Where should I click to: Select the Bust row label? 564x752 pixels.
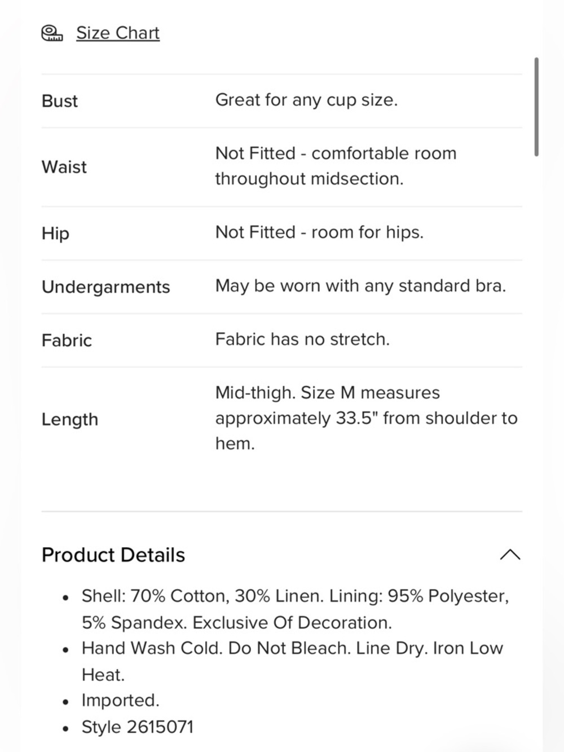[x=60, y=101]
